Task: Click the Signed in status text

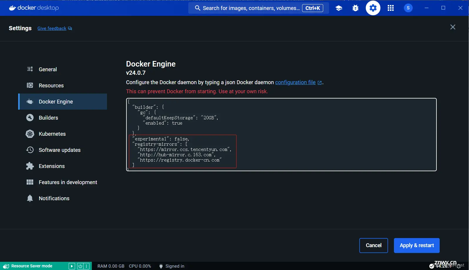Action: 175,266
